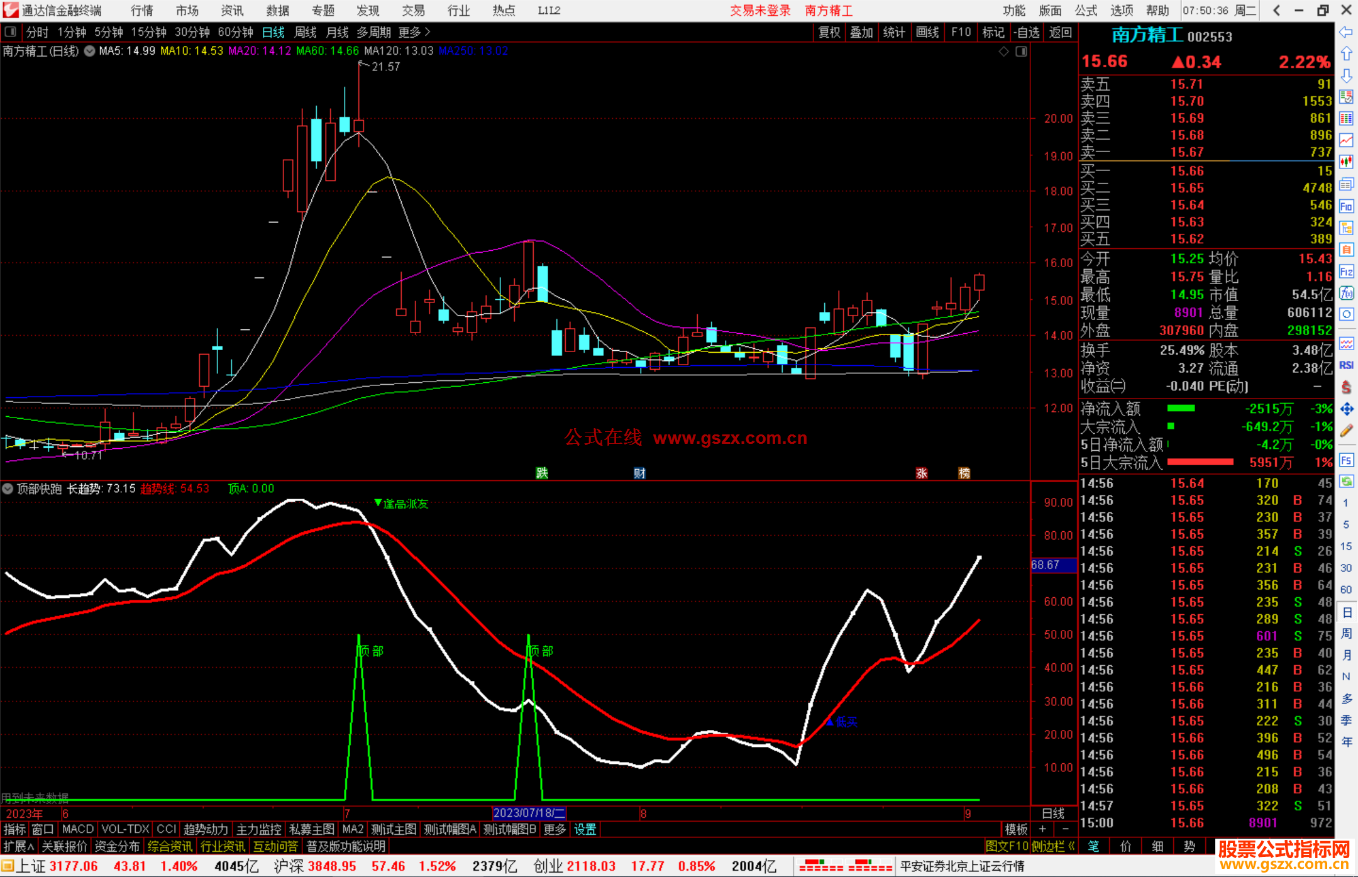
Task: Open the RSI indicator icon in sidebar
Action: 1346,365
